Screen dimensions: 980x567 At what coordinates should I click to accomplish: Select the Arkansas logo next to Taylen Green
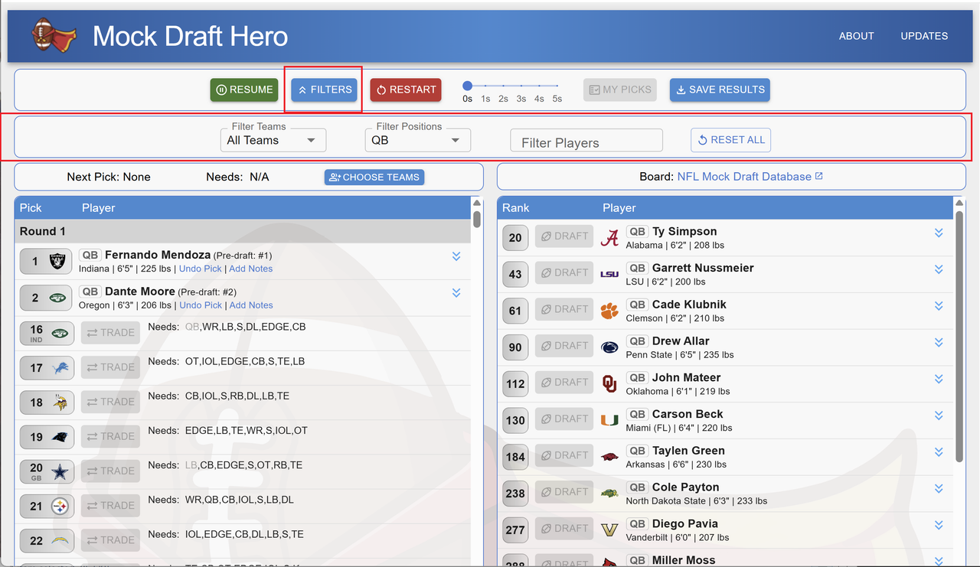pyautogui.click(x=609, y=456)
